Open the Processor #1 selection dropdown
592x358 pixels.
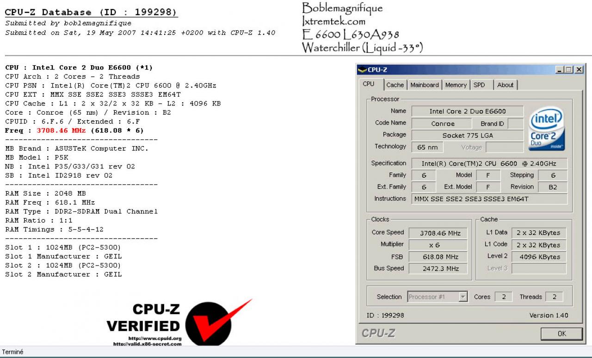(463, 297)
